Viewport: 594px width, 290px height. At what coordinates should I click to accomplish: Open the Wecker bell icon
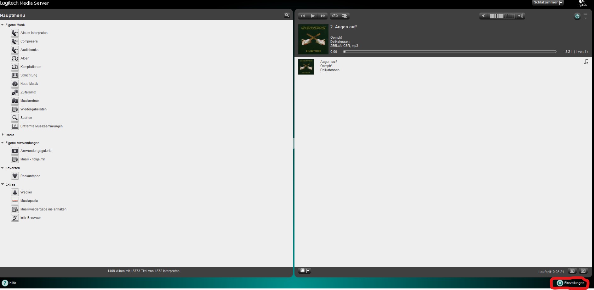pyautogui.click(x=15, y=192)
